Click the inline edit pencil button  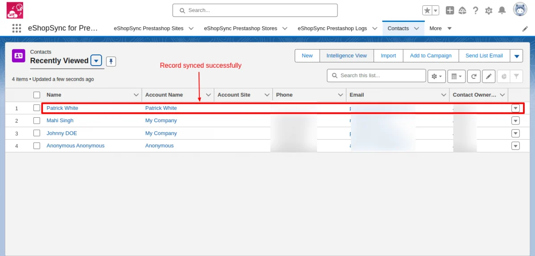489,76
